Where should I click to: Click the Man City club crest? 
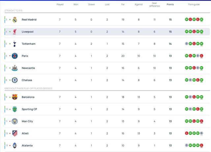15,121
